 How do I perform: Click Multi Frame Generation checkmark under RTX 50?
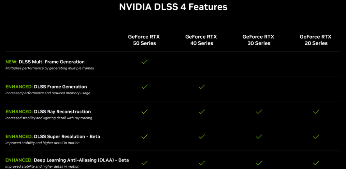(x=144, y=62)
